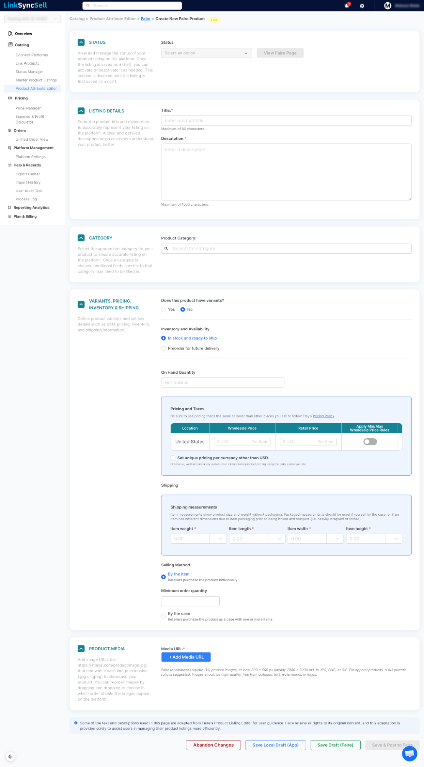Click the Reporting Analytics sidebar icon
424x767 pixels.
point(10,208)
